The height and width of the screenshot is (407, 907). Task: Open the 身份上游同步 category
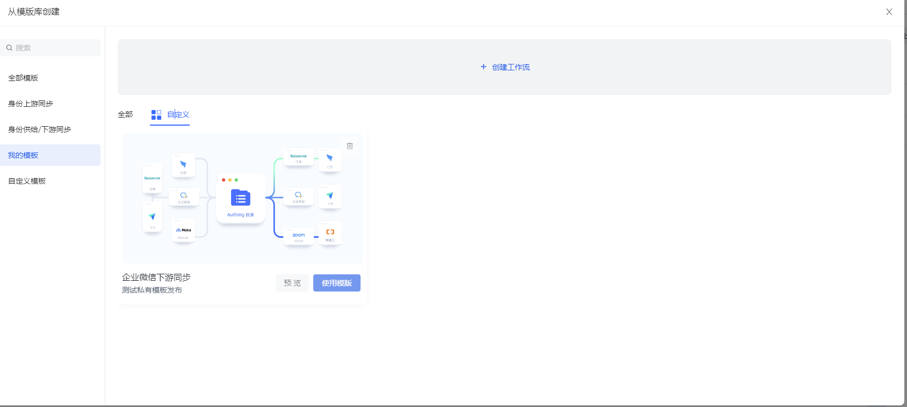[31, 104]
